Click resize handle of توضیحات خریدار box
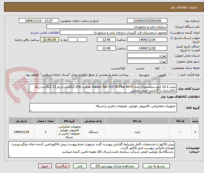This screenshot has height=173, width=204. click(10, 156)
